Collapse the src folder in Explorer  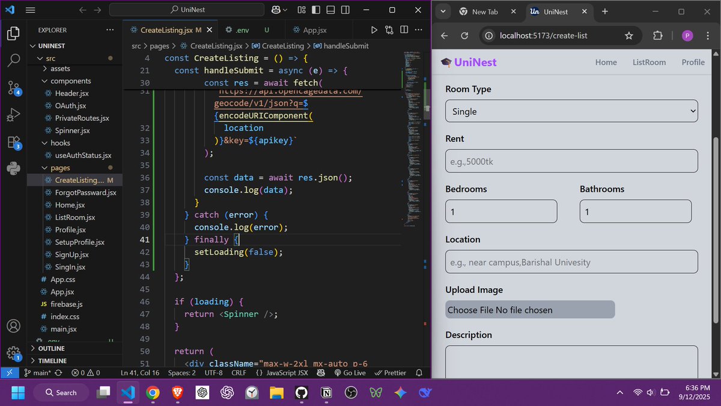click(50, 58)
